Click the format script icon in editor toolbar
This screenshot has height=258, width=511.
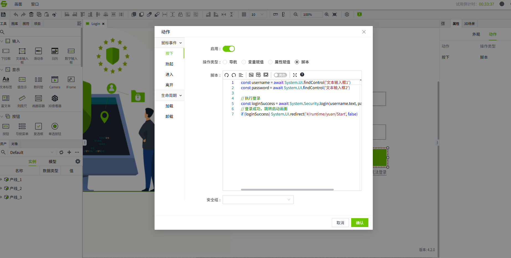pyautogui.click(x=241, y=75)
